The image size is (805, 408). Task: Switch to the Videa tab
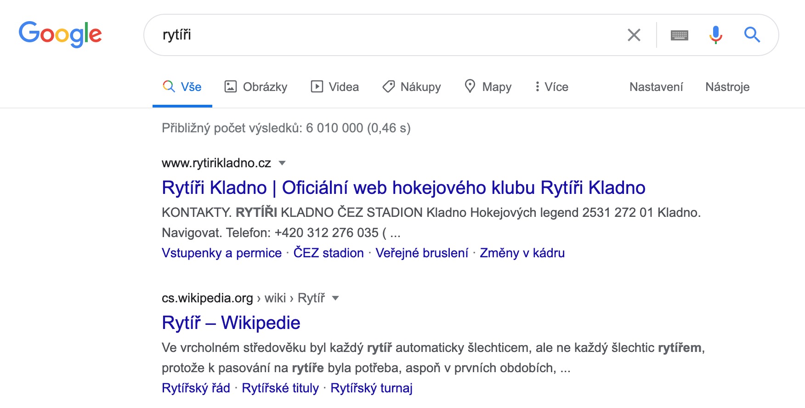click(335, 87)
